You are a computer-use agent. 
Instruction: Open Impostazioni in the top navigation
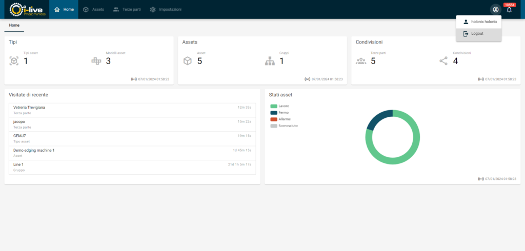[166, 10]
